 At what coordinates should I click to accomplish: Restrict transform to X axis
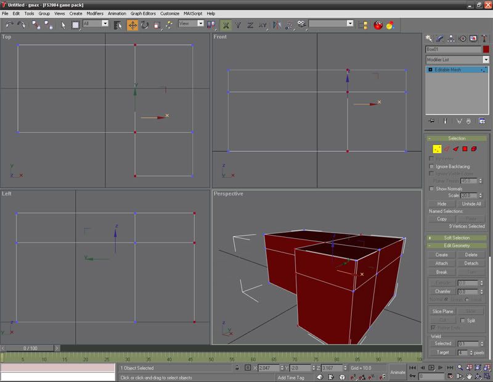(226, 25)
